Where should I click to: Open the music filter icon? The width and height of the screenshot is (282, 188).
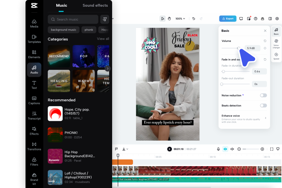point(105,19)
